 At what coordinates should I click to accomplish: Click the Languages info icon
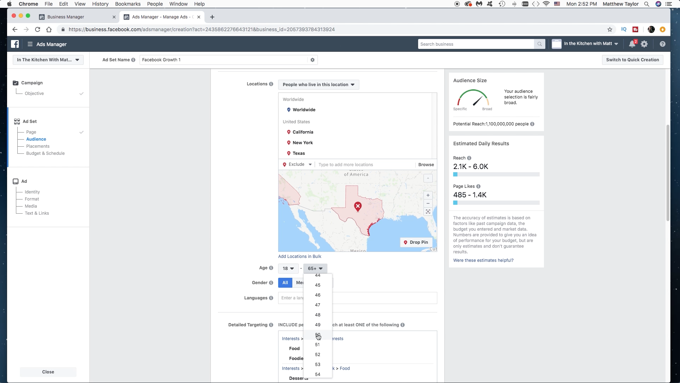tap(271, 298)
